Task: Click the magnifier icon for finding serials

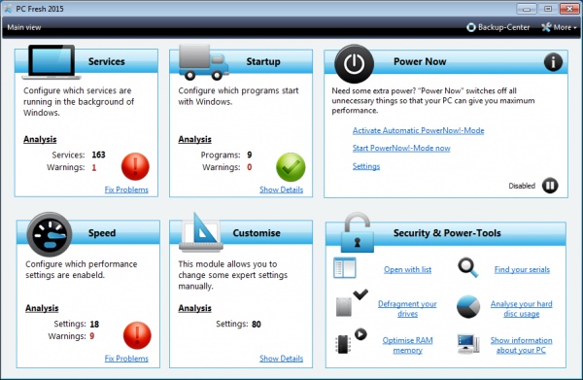Action: click(467, 267)
